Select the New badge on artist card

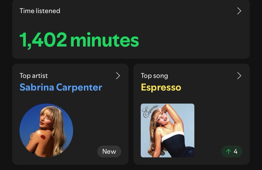[x=109, y=151]
